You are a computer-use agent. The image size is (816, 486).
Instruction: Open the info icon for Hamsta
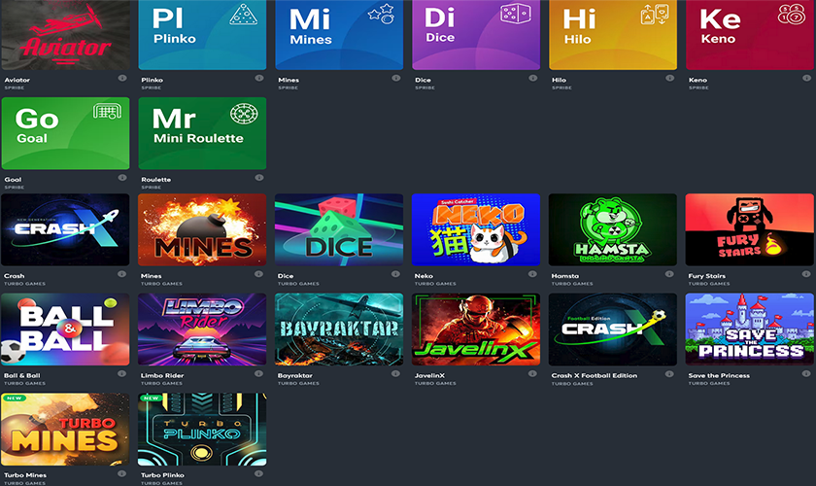pyautogui.click(x=669, y=274)
